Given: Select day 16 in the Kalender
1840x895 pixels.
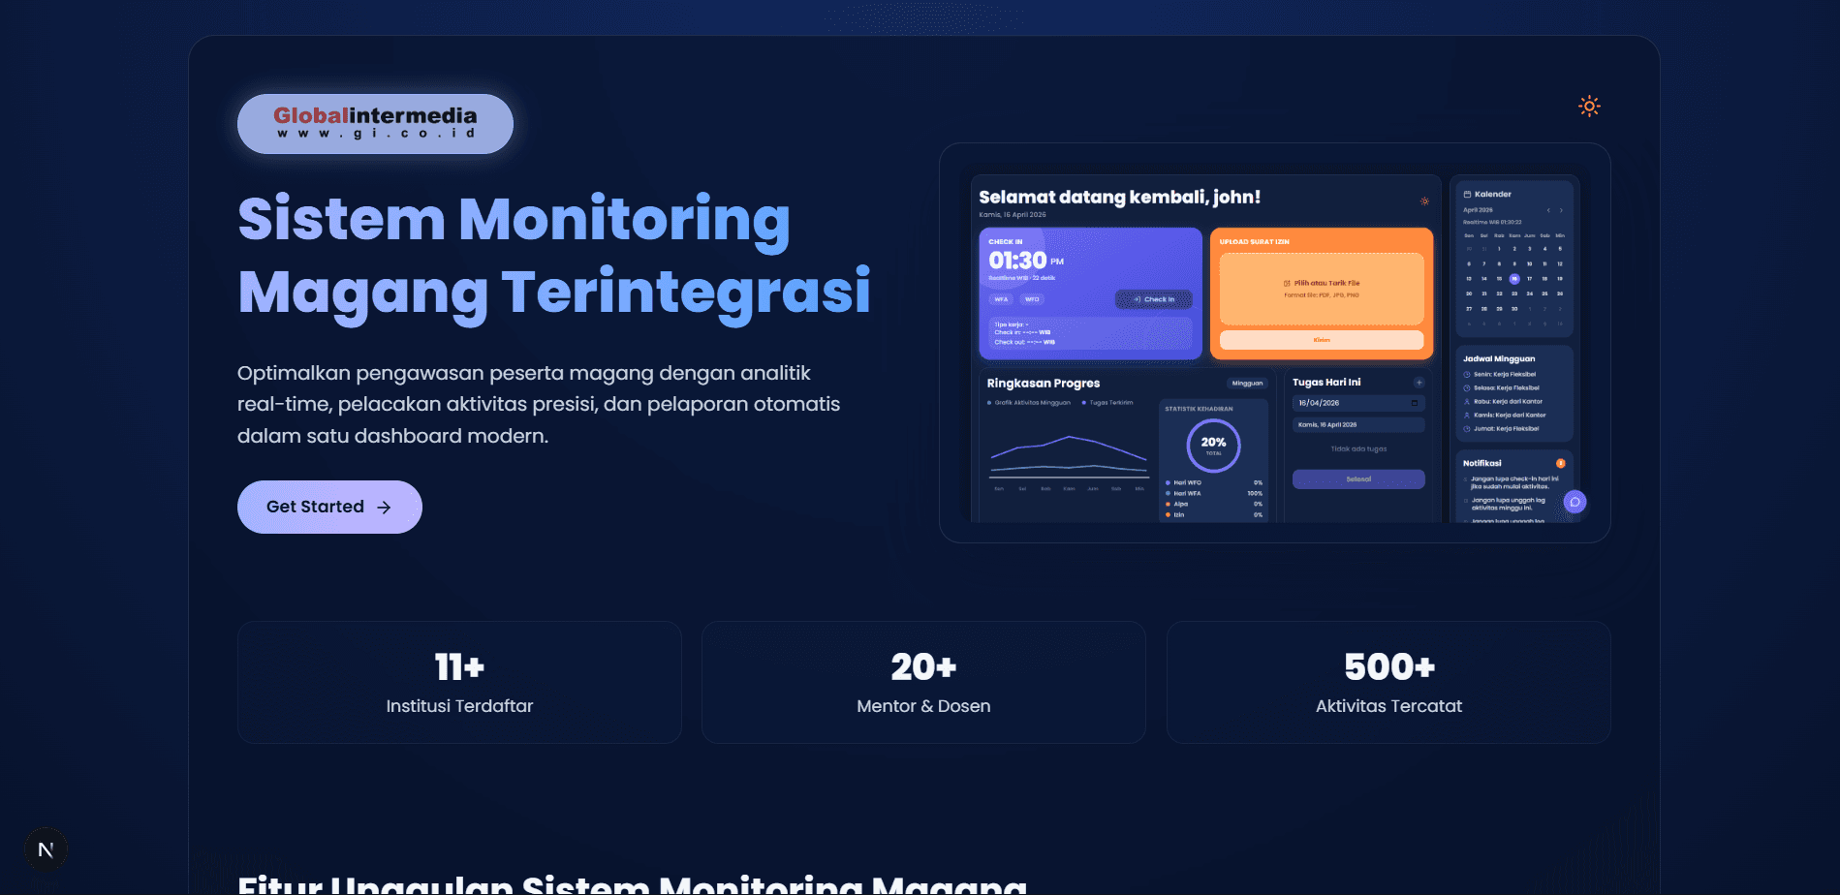Looking at the screenshot, I should coord(1513,279).
